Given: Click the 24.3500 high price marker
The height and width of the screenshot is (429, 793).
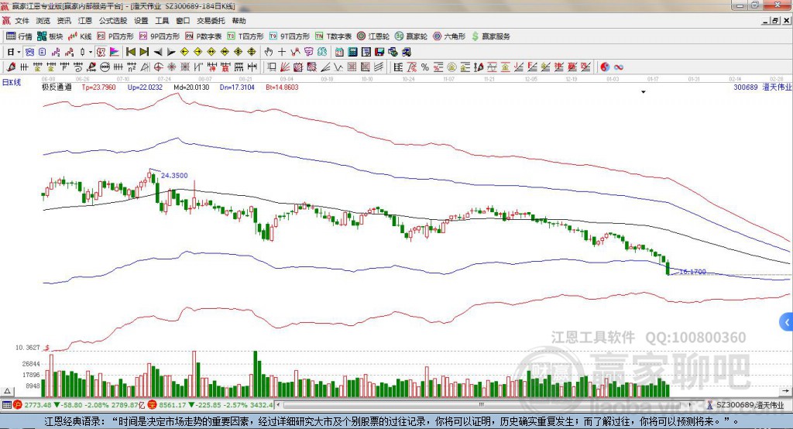Looking at the screenshot, I should 174,176.
